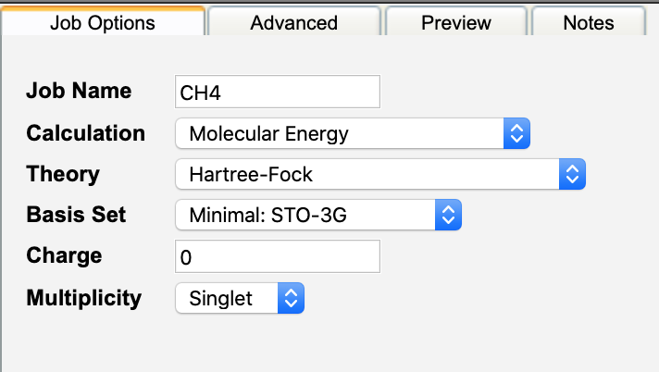659x372 pixels.
Task: Click the blue arrow icon on Theory dropdown
Action: (x=573, y=174)
